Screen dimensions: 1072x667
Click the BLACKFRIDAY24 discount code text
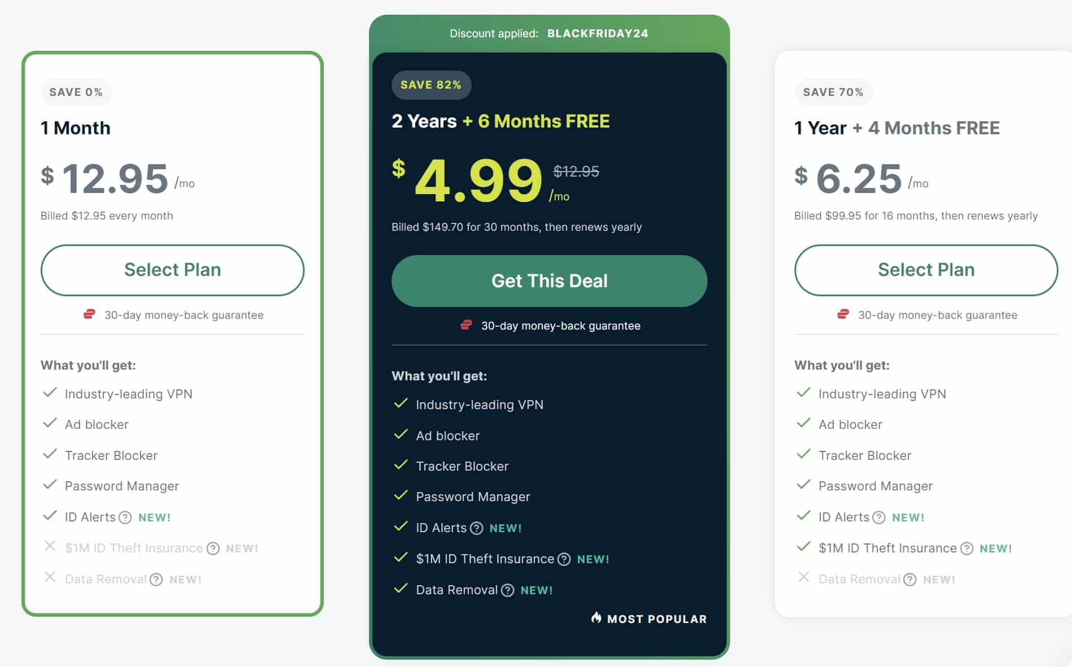coord(597,33)
